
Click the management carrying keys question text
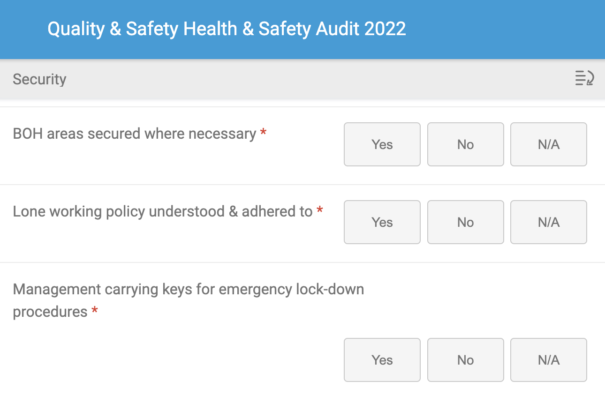pos(188,289)
